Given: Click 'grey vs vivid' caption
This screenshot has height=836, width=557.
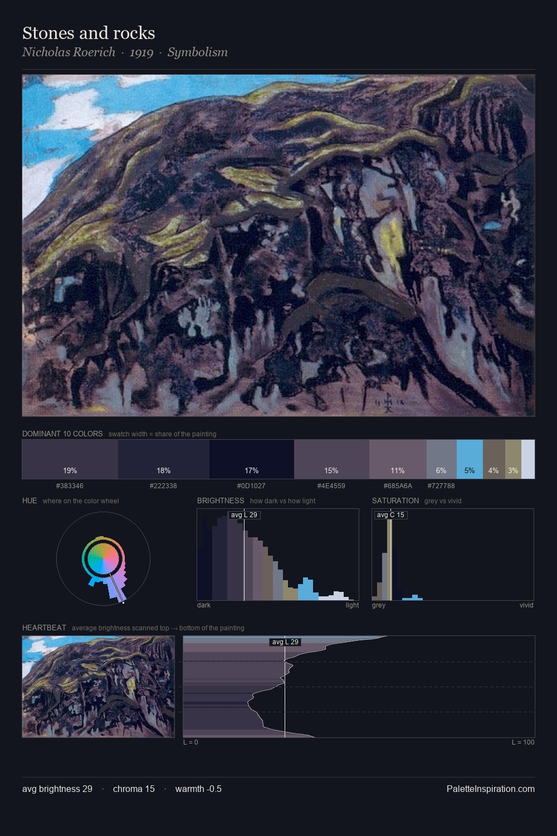Looking at the screenshot, I should coord(443,501).
